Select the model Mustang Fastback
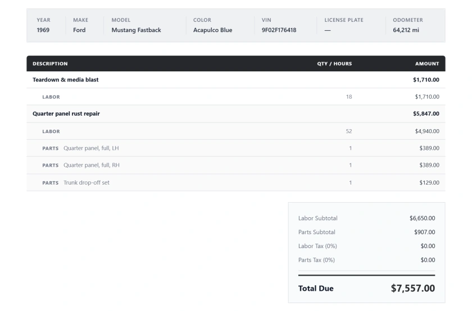This screenshot has width=472, height=311. click(x=136, y=30)
